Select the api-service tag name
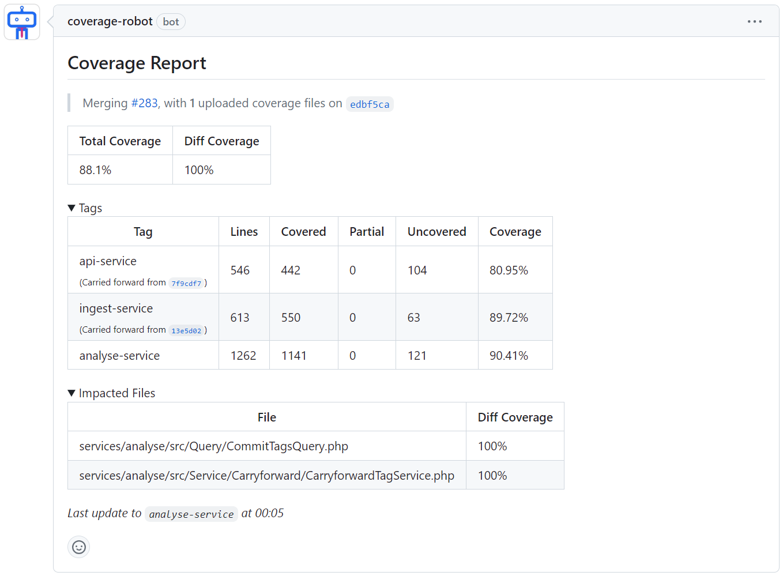Viewport: 783px width, 576px height. point(108,261)
